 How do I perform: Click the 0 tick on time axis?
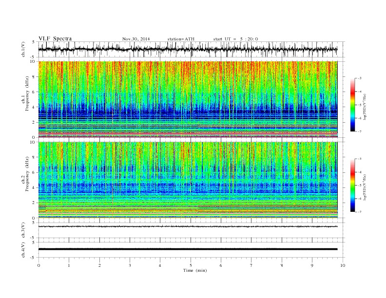pyautogui.click(x=39, y=265)
